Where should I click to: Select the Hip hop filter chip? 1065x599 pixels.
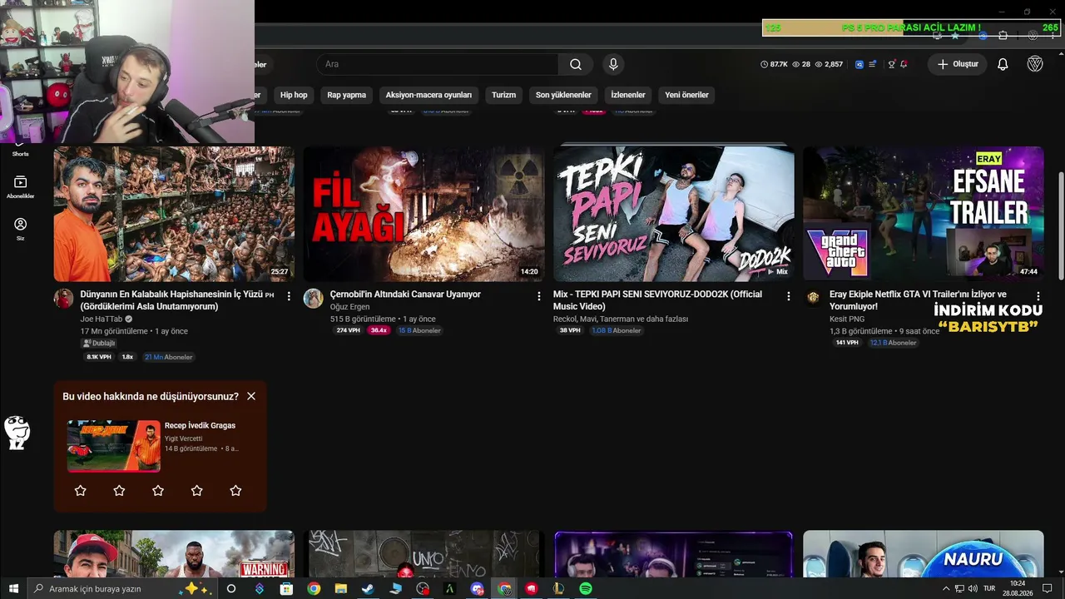[x=294, y=95]
